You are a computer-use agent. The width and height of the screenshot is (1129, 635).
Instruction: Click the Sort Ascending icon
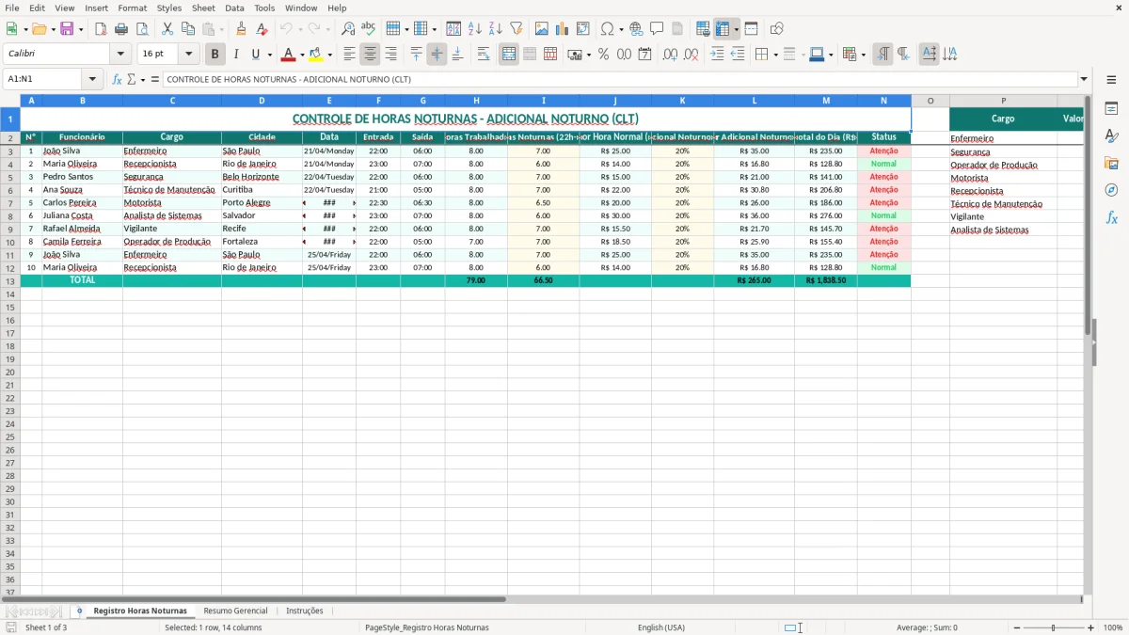[x=475, y=29]
